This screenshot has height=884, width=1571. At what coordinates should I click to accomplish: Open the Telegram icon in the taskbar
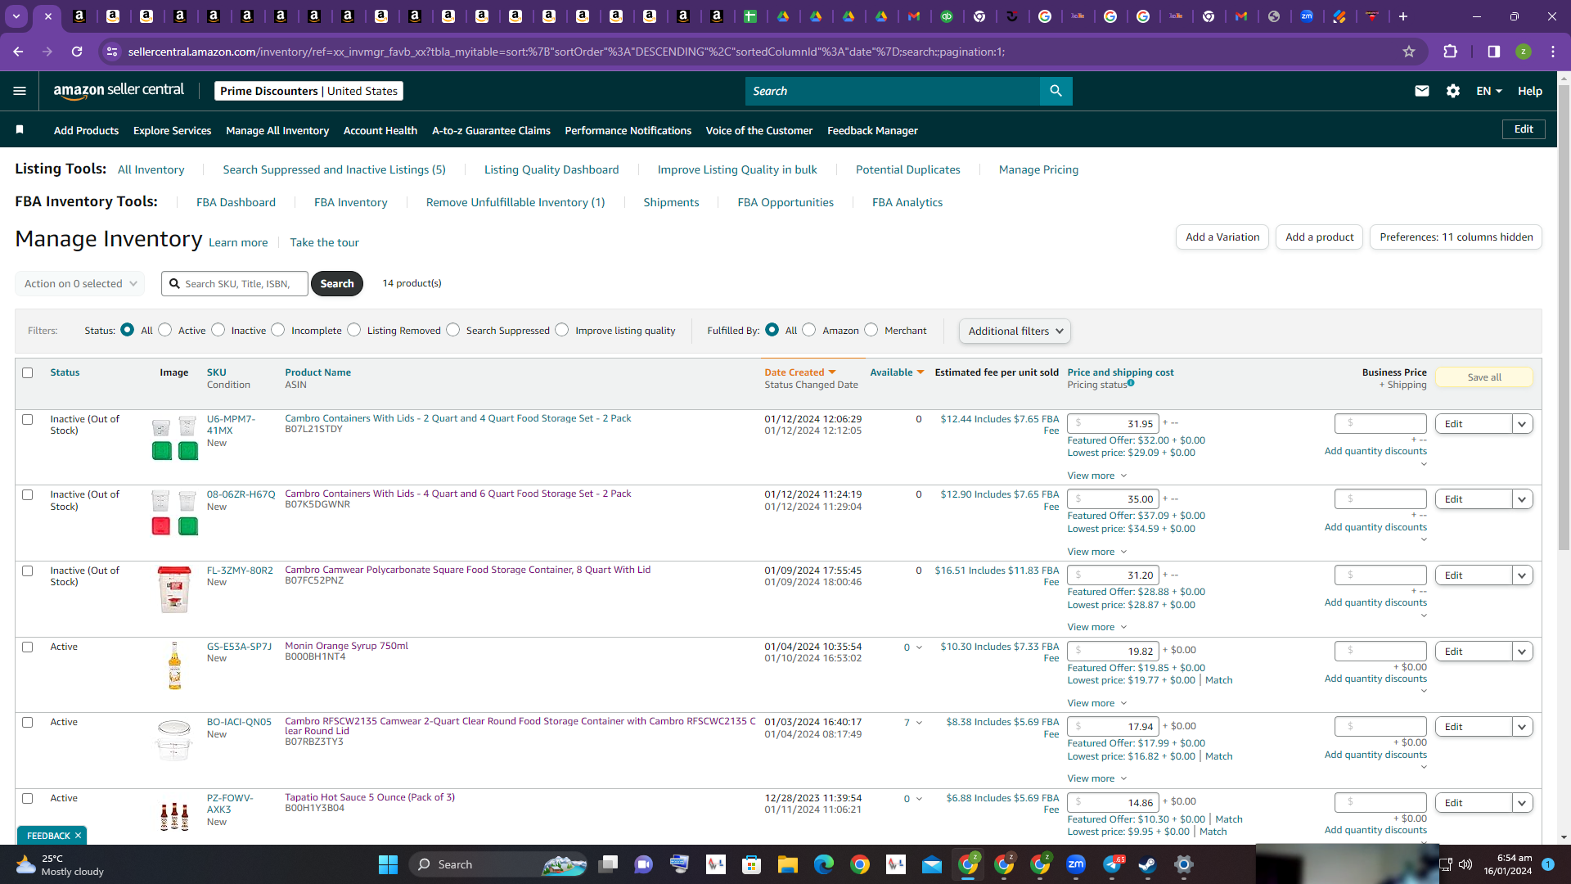(1112, 864)
